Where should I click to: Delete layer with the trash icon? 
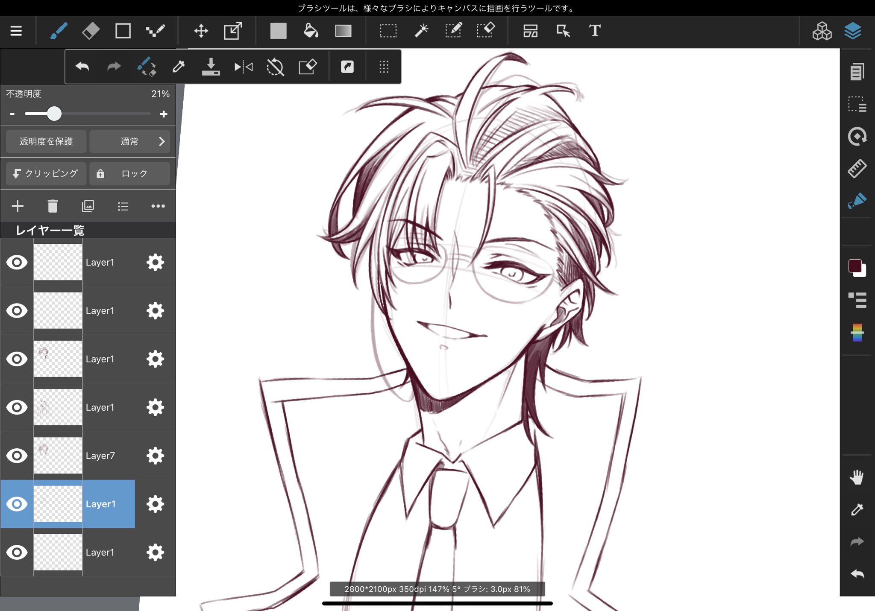(53, 206)
